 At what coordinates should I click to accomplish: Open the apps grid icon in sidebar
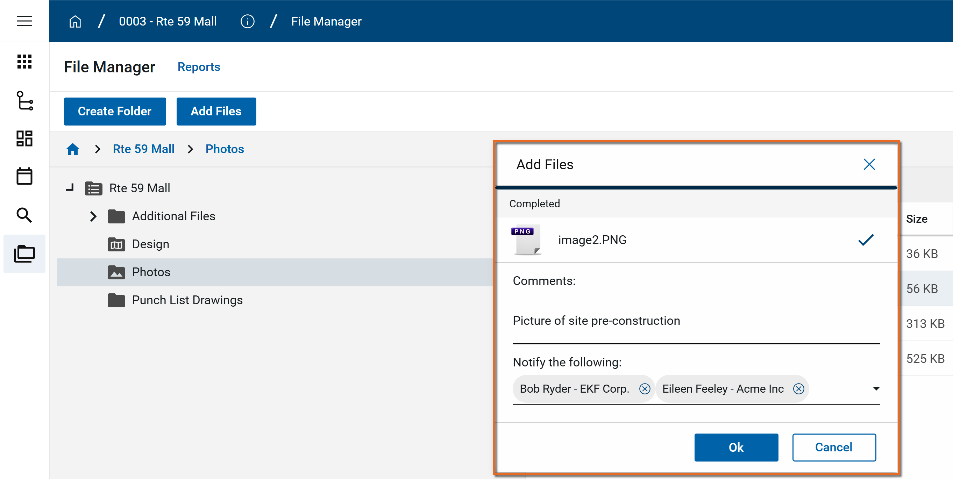point(24,62)
